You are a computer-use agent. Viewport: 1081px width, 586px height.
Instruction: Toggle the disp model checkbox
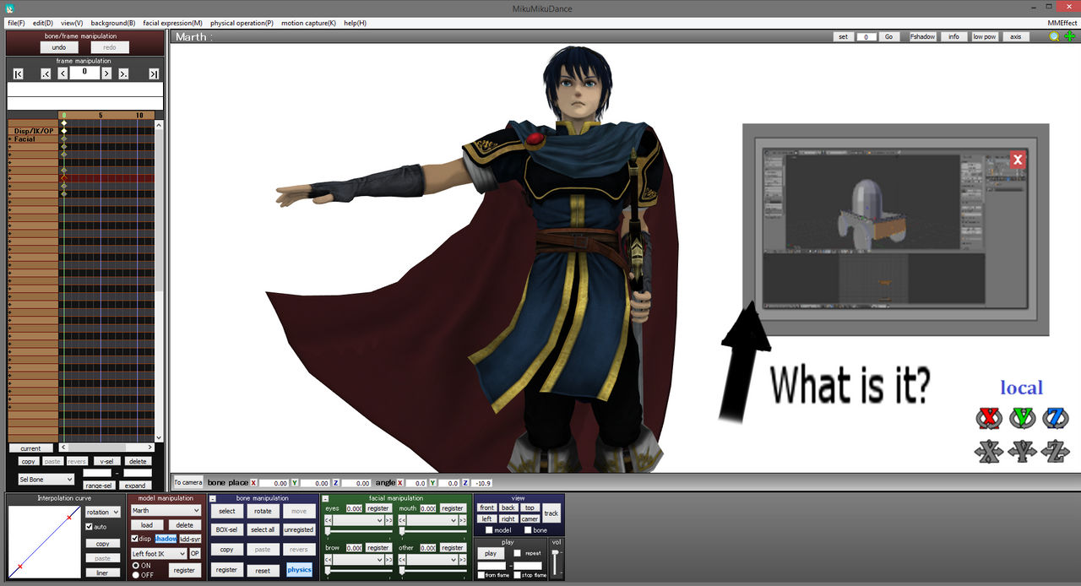tap(135, 539)
